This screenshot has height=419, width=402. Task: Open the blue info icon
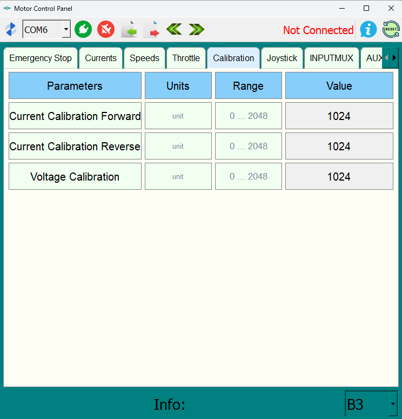coord(368,29)
